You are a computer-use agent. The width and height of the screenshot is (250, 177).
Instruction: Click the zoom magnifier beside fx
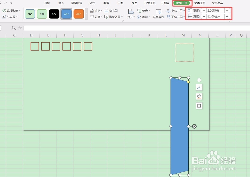tap(14, 28)
